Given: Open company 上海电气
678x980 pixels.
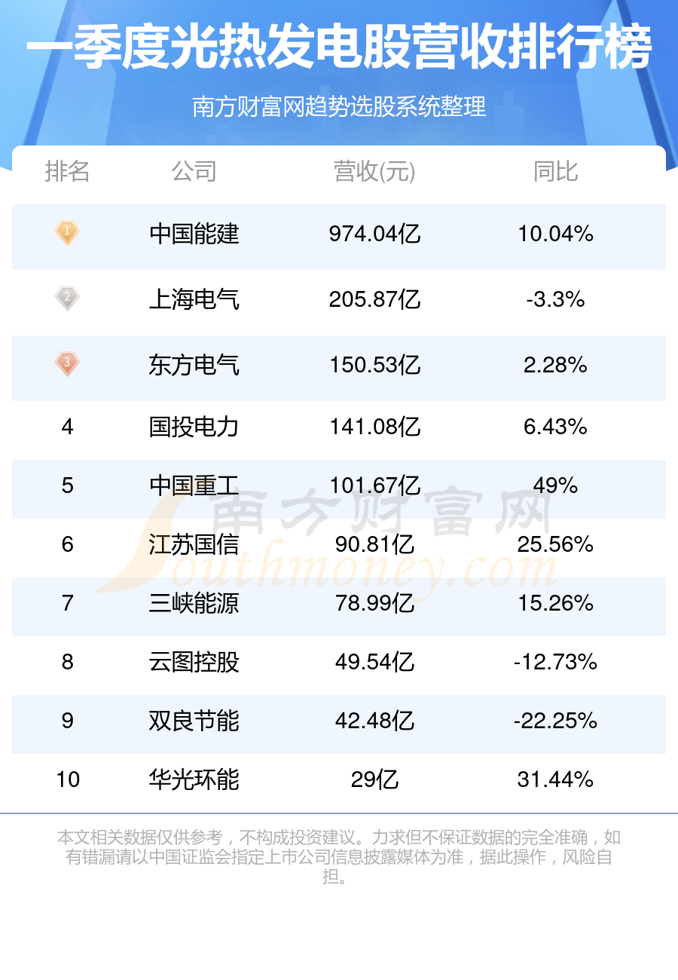Looking at the screenshot, I should 194,300.
